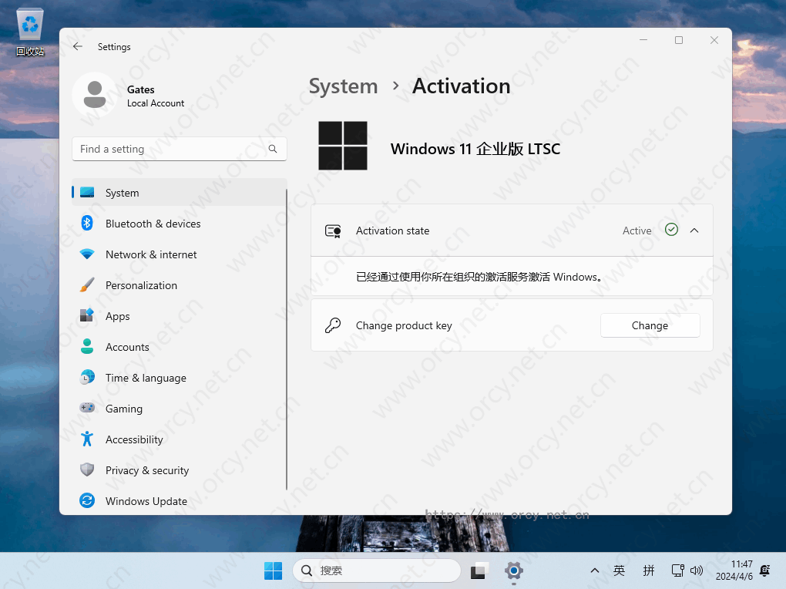The width and height of the screenshot is (786, 589).
Task: Click the volume speaker tray icon
Action: pyautogui.click(x=697, y=570)
